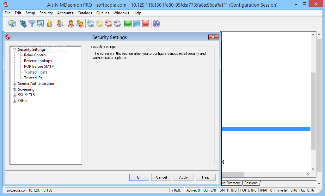Click 'POP3: 0/0' status entry
Image resolution: width=325 pixels, height=196 pixels.
point(248,190)
